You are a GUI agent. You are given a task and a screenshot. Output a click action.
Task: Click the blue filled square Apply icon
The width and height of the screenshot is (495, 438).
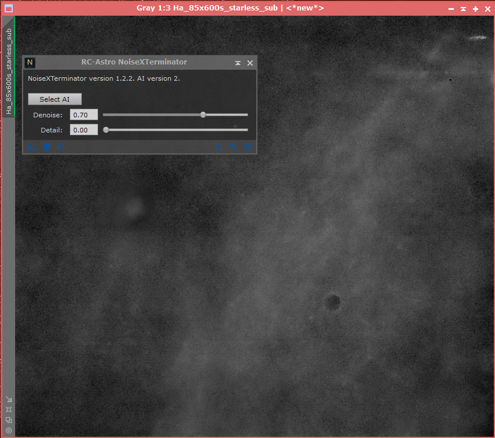[46, 147]
